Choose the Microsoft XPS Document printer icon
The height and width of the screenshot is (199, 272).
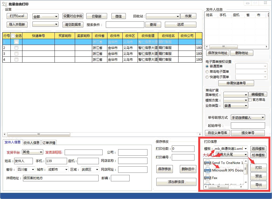pyautogui.click(x=208, y=170)
